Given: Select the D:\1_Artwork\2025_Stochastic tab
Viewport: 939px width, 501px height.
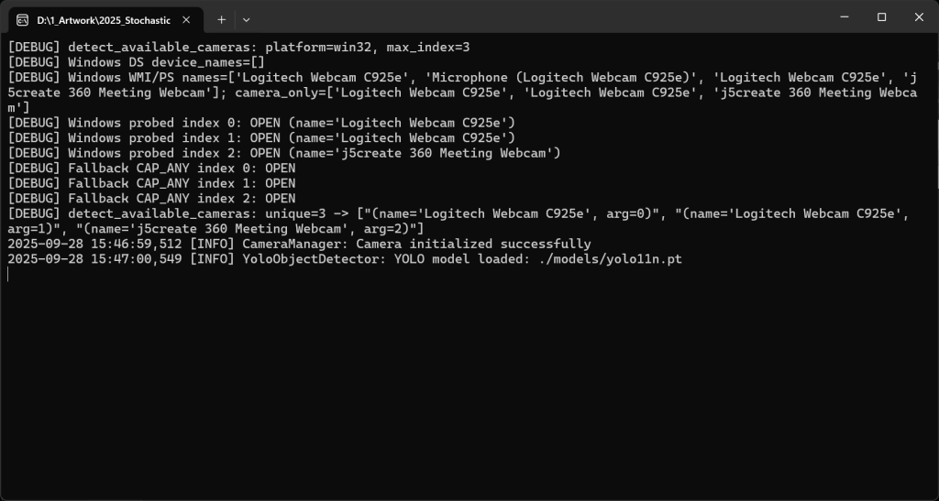Looking at the screenshot, I should tap(90, 19).
